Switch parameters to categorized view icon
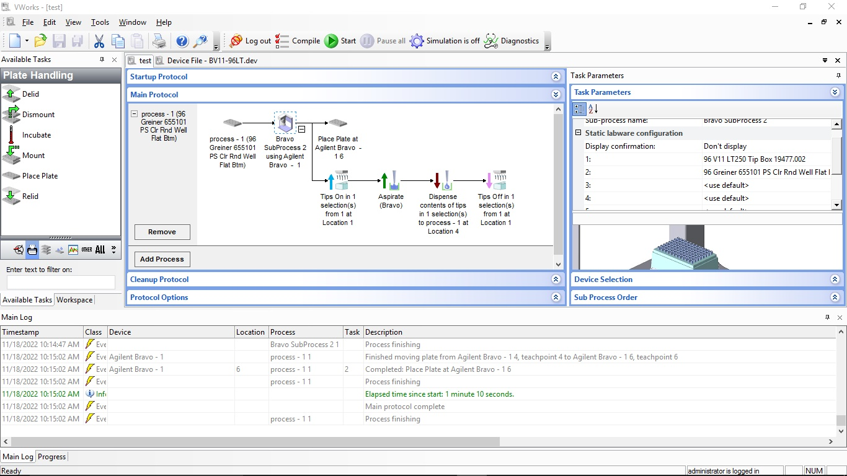 579,109
